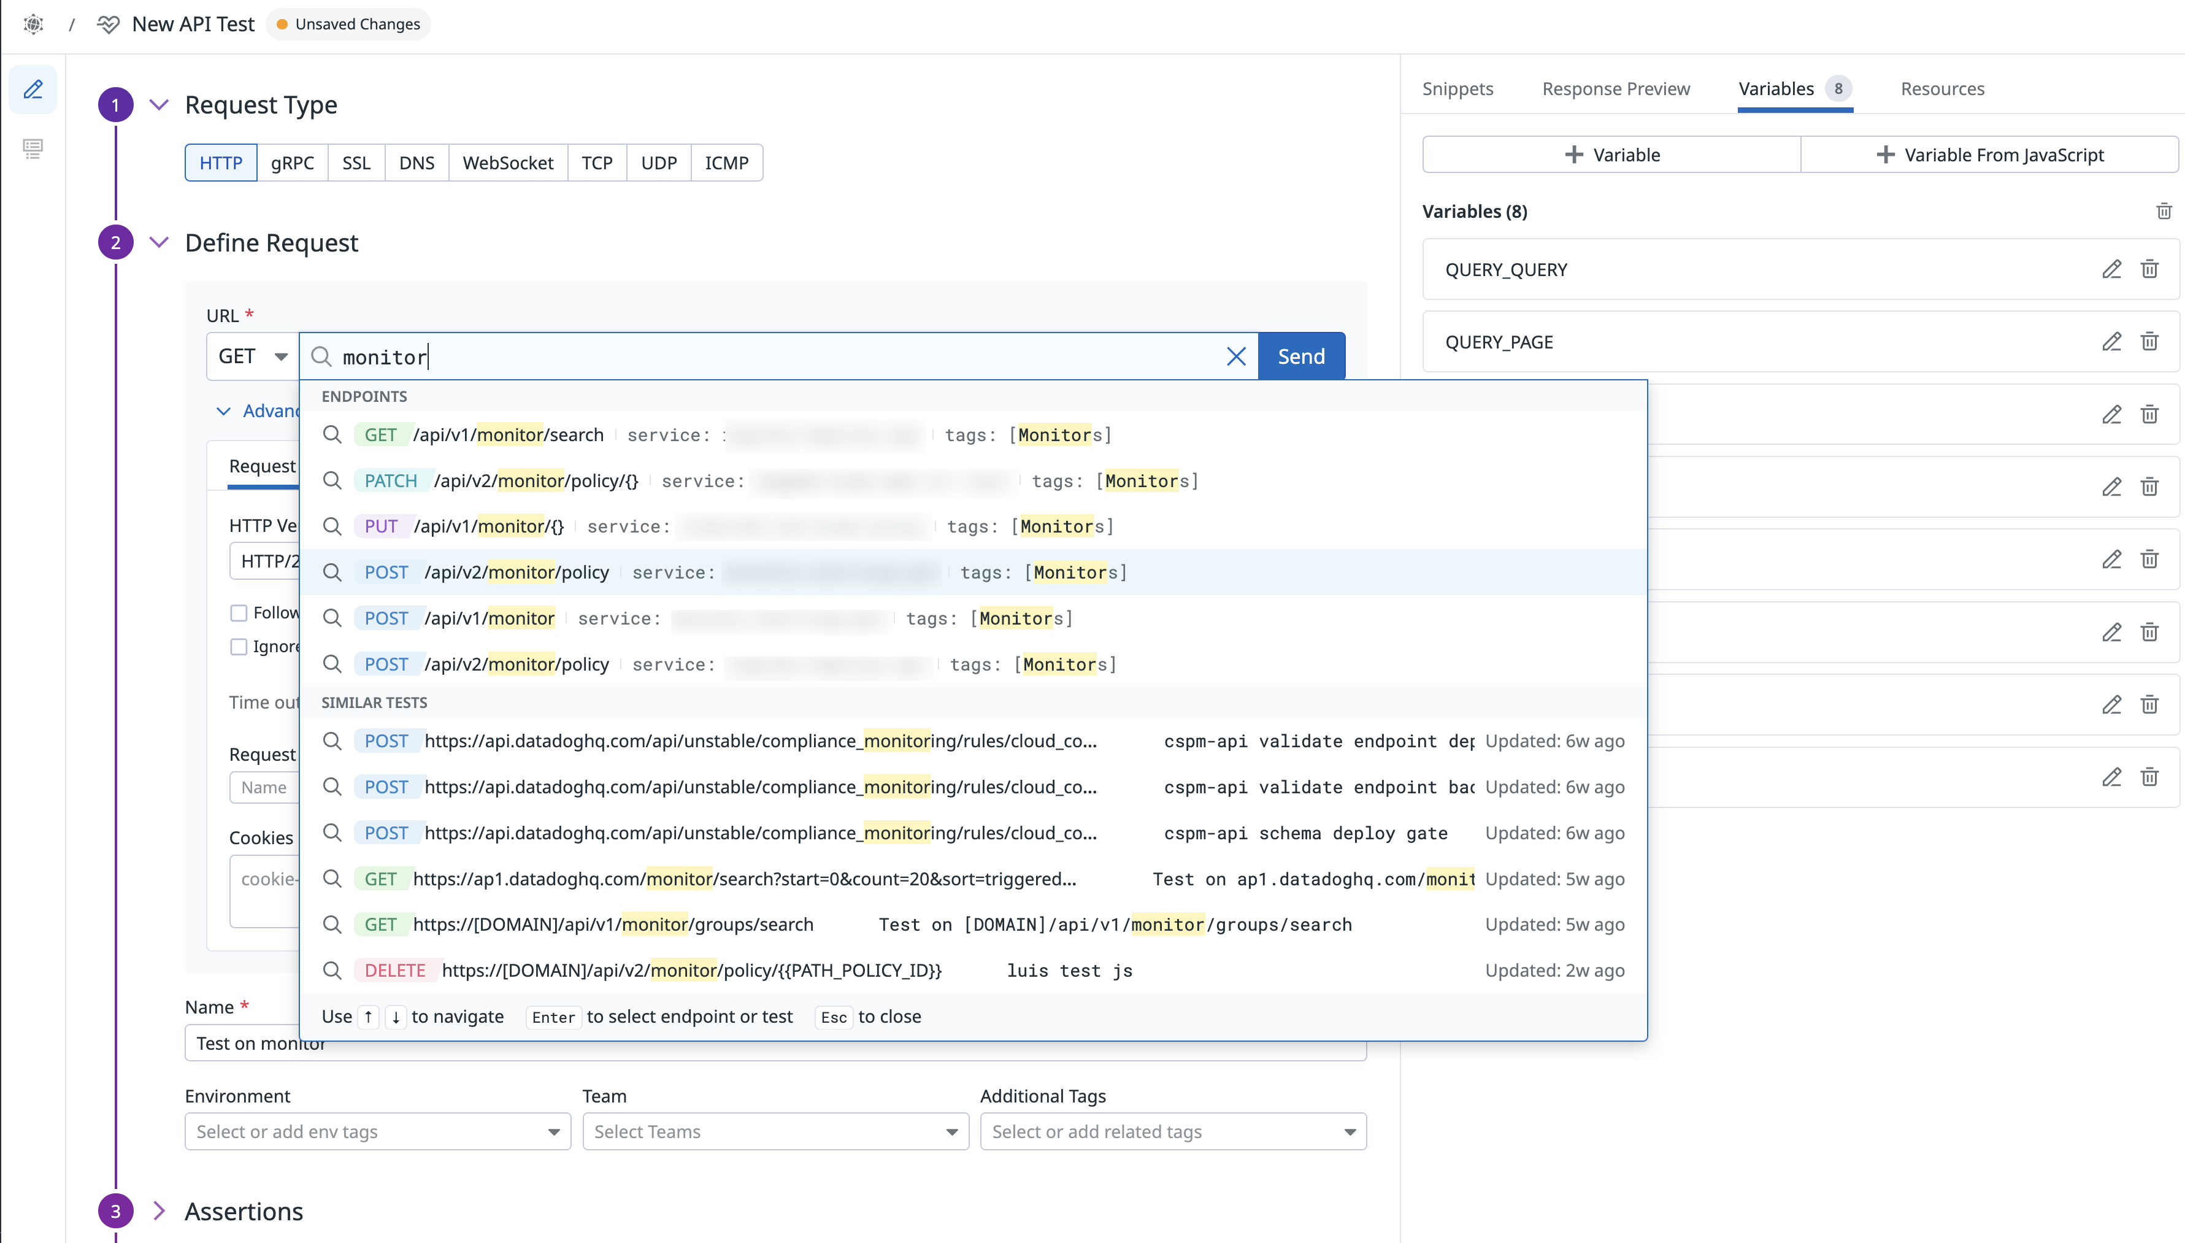This screenshot has height=1243, width=2185.
Task: Select DELETE monitor policy similar test
Action: [x=973, y=970]
